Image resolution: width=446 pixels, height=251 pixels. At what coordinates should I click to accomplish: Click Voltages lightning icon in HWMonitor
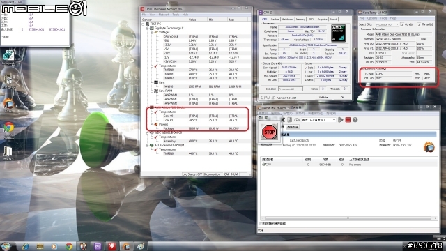coord(156,33)
